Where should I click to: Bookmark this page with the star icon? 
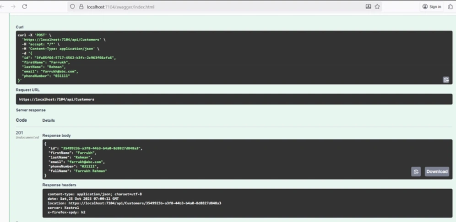[377, 6]
